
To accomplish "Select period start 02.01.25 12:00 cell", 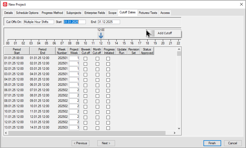I will (14, 69).
